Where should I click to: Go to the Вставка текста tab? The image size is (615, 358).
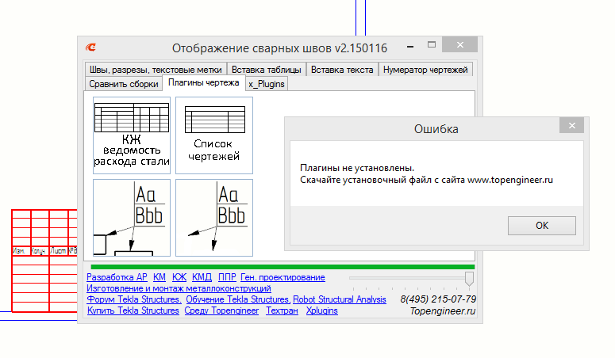tap(342, 70)
